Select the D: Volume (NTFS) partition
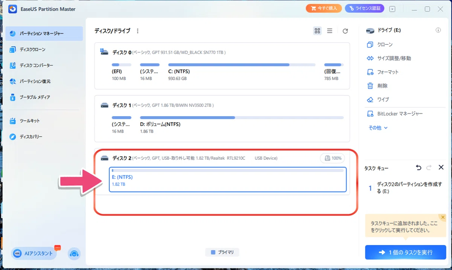The width and height of the screenshot is (452, 270). tap(242, 125)
